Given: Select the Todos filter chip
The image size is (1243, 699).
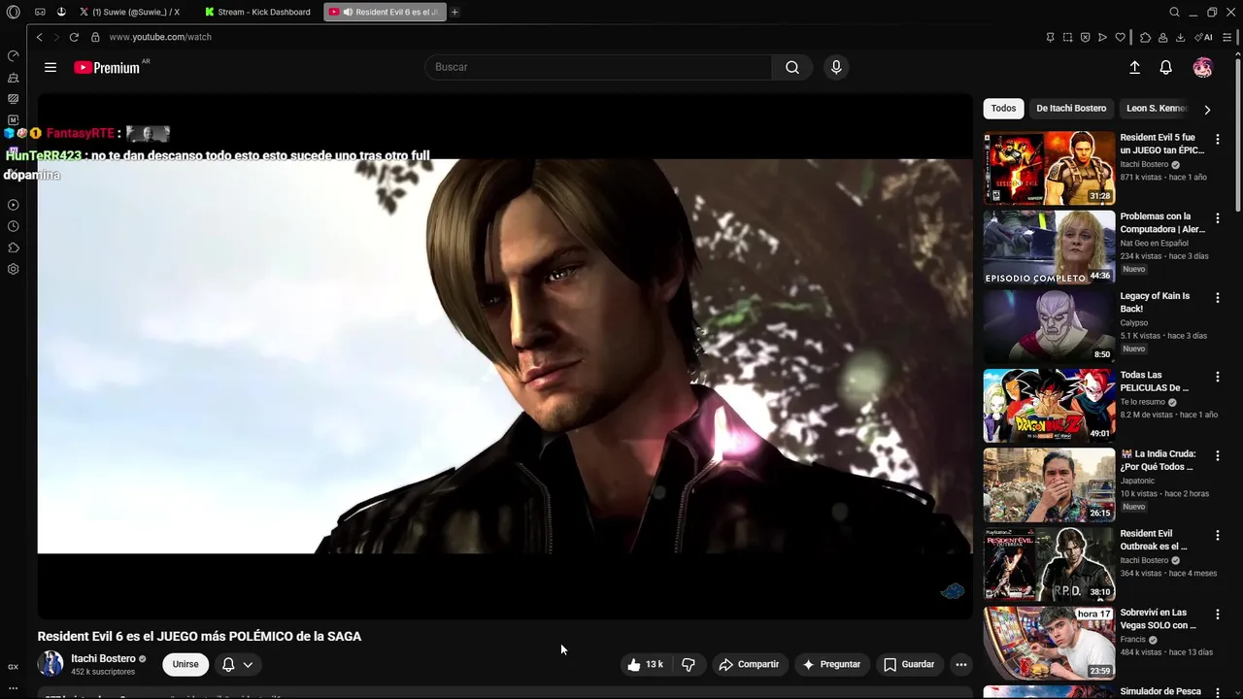Looking at the screenshot, I should point(1003,109).
